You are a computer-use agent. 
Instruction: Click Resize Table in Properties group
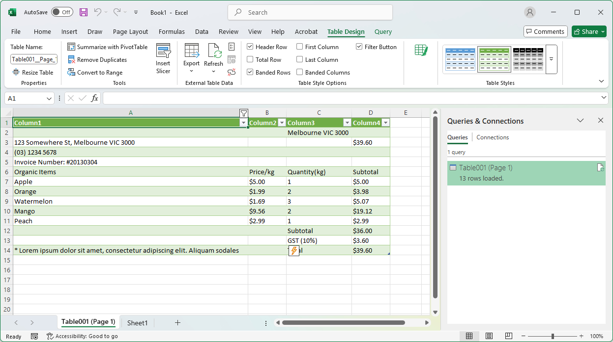pyautogui.click(x=33, y=72)
